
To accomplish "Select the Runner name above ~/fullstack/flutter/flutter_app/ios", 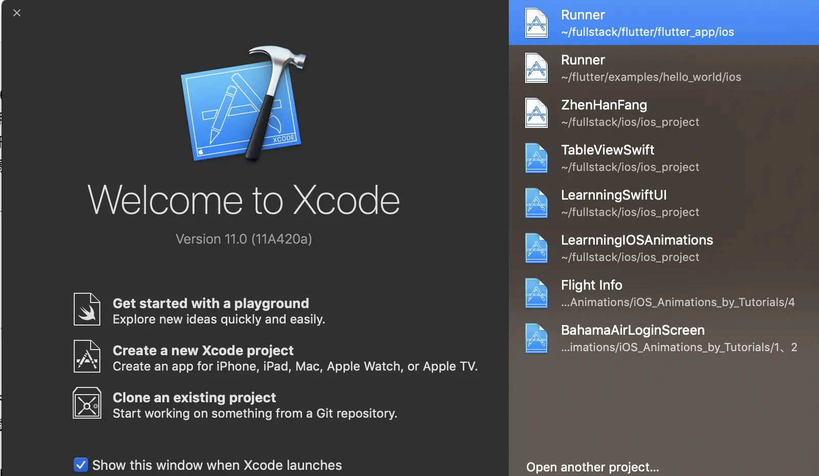I will [x=583, y=15].
